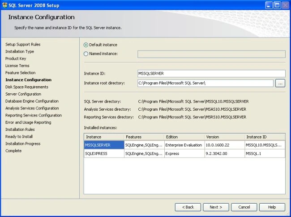Viewport: 291px width, 217px height.
Task: Click the Edition column header
Action: [x=184, y=137]
